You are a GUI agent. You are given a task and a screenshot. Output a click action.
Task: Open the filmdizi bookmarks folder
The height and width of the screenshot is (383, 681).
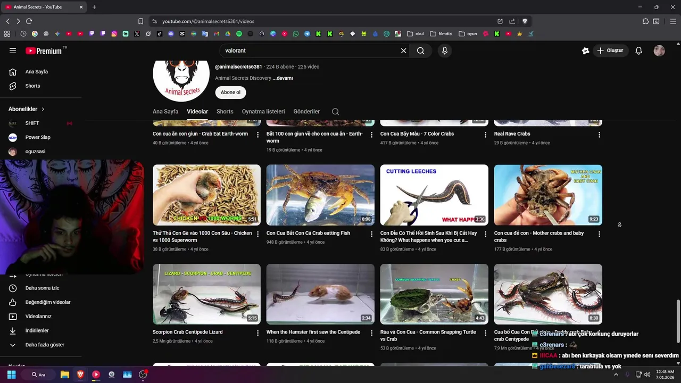441,34
